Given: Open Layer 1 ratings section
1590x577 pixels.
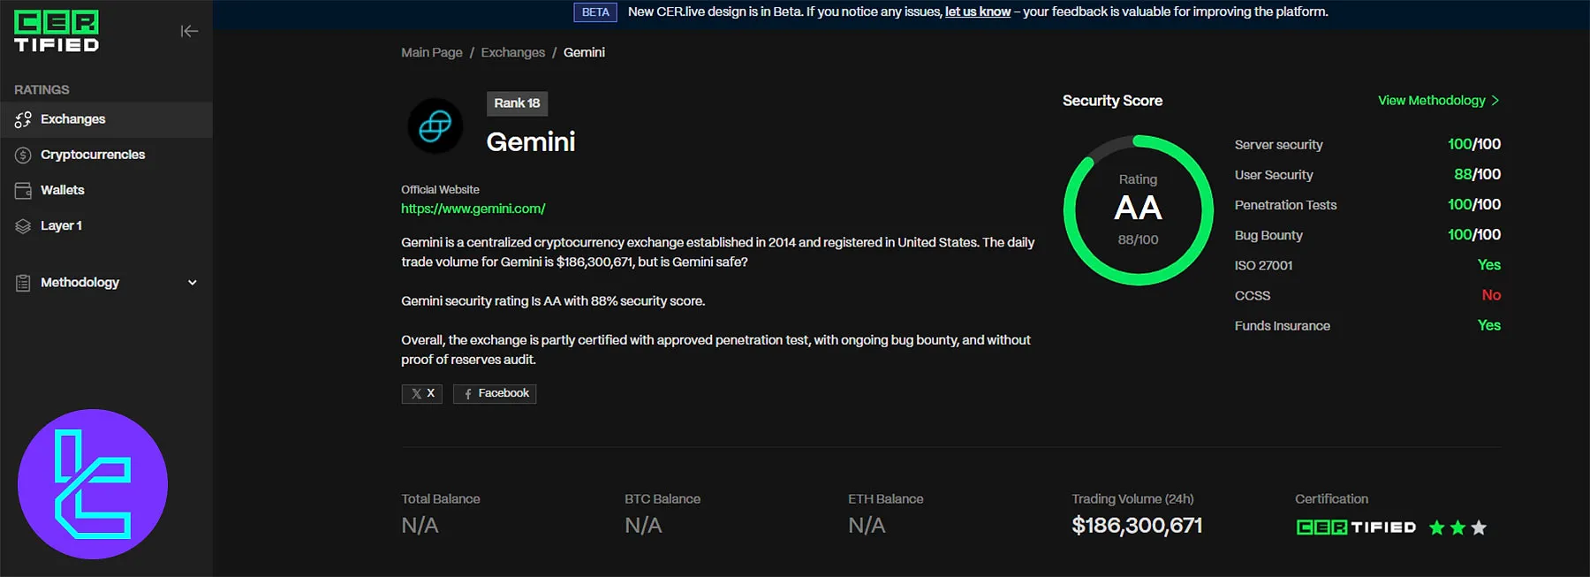Looking at the screenshot, I should (x=106, y=225).
